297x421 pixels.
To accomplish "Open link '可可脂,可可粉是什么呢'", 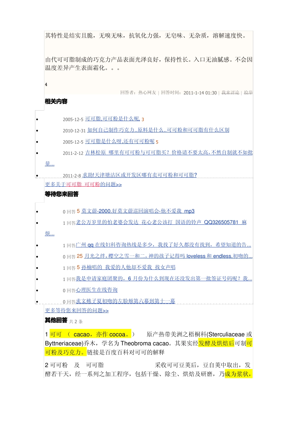I will coord(113,119).
